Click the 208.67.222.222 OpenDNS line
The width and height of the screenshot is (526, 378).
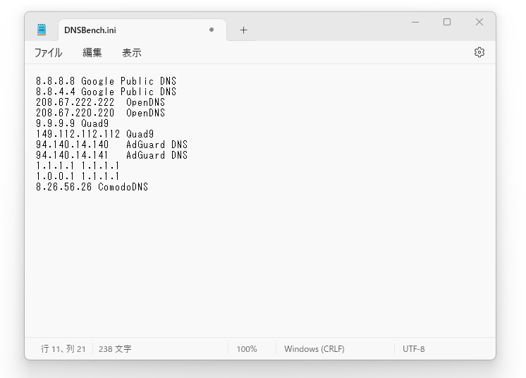click(x=101, y=102)
